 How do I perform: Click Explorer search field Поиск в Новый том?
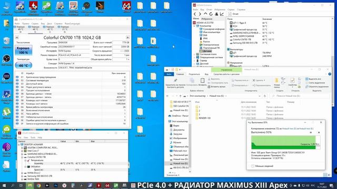[300, 96]
